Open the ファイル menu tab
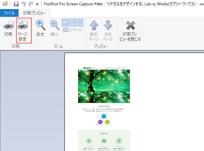Image resolution: width=204 pixels, height=151 pixels. [9, 13]
